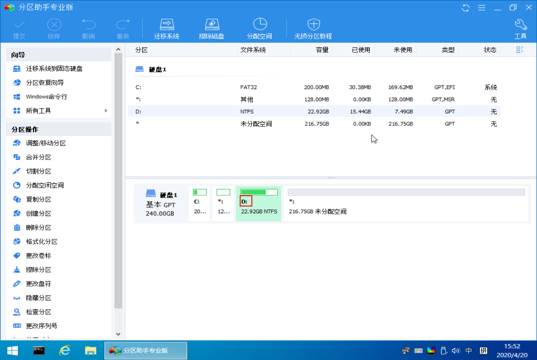This screenshot has height=360, width=537.
Task: Click the 分区助手专业版 taskbar button
Action: click(146, 351)
